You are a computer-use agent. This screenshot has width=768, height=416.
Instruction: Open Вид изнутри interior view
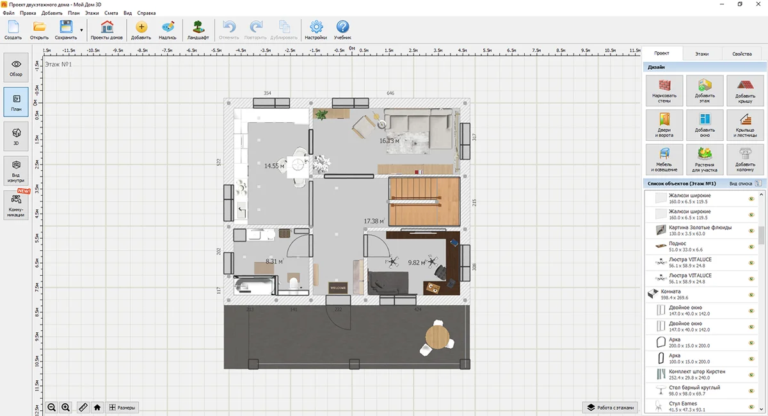(16, 171)
